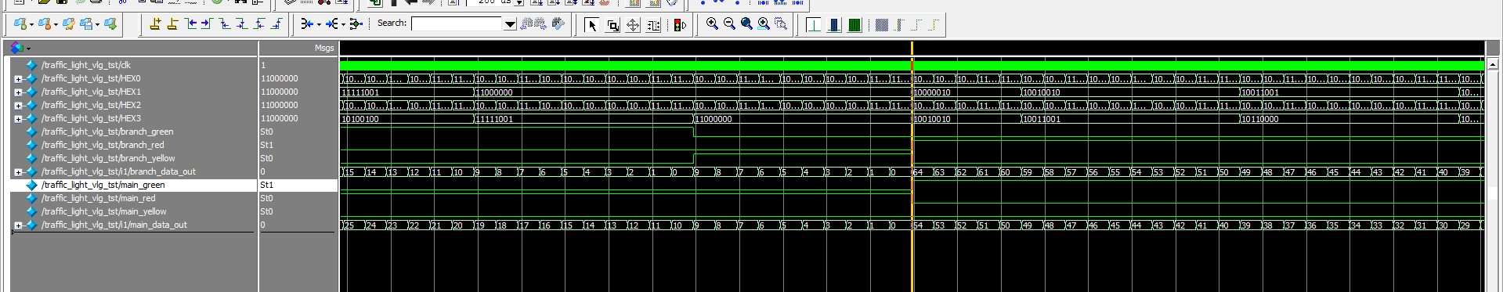Image resolution: width=1503 pixels, height=292 pixels.
Task: Click the search options wrench icon
Action: (x=558, y=23)
